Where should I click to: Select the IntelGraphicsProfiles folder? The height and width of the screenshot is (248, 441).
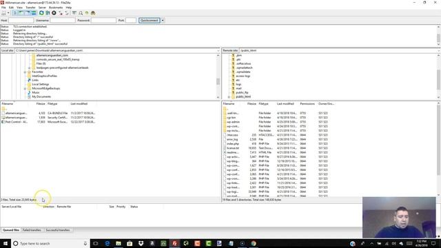[44, 76]
